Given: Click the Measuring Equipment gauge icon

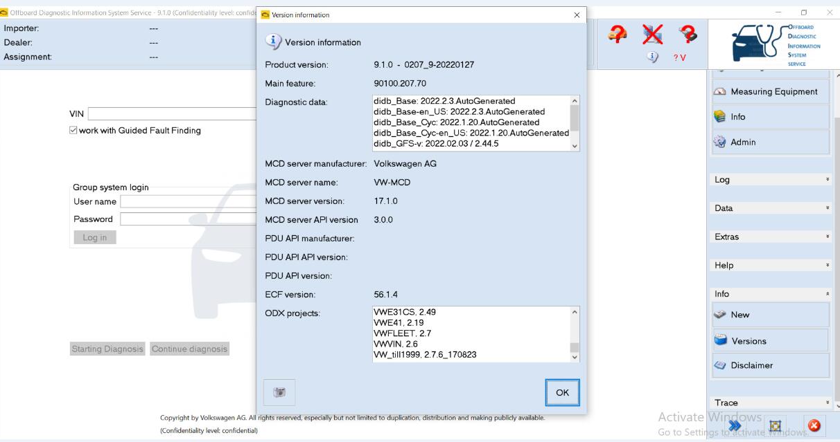Looking at the screenshot, I should point(719,92).
